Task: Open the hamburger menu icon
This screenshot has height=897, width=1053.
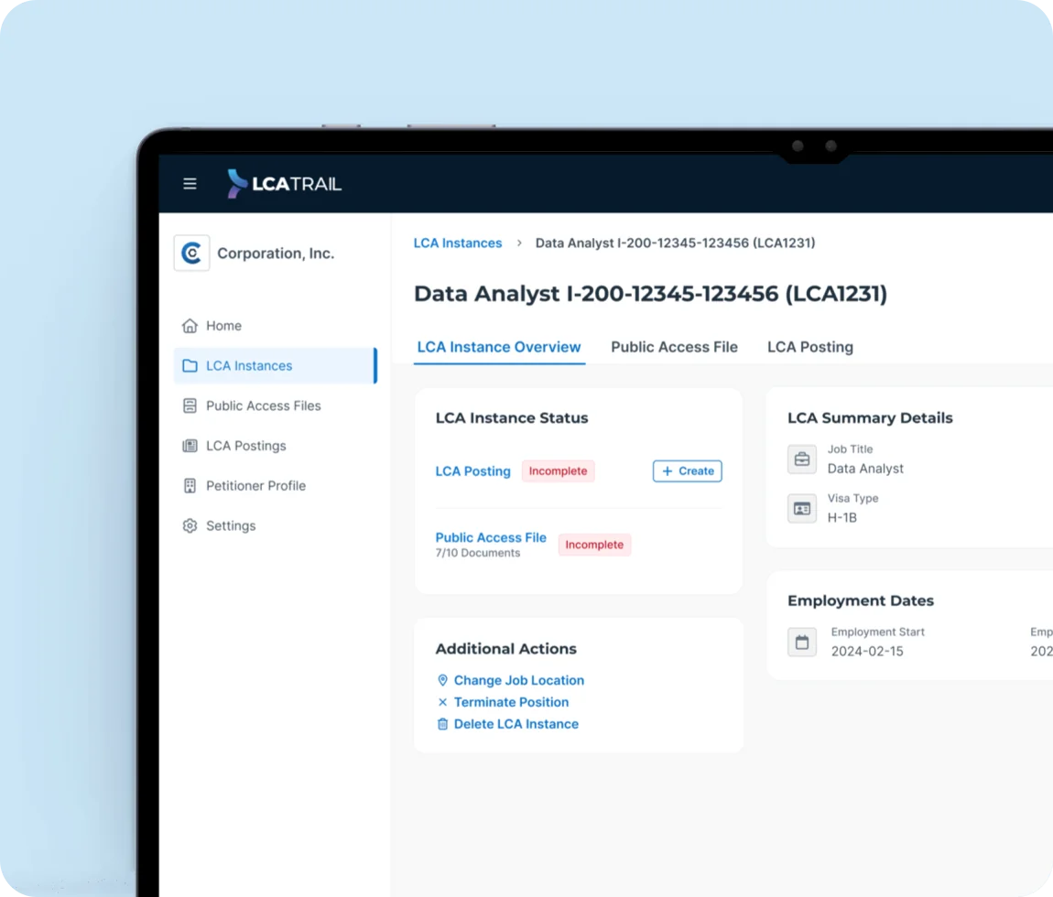Action: tap(190, 183)
